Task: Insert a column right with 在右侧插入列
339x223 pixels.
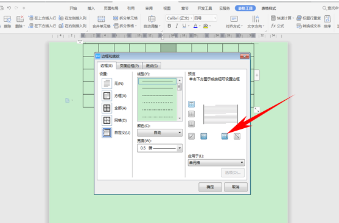Action: coord(72,26)
